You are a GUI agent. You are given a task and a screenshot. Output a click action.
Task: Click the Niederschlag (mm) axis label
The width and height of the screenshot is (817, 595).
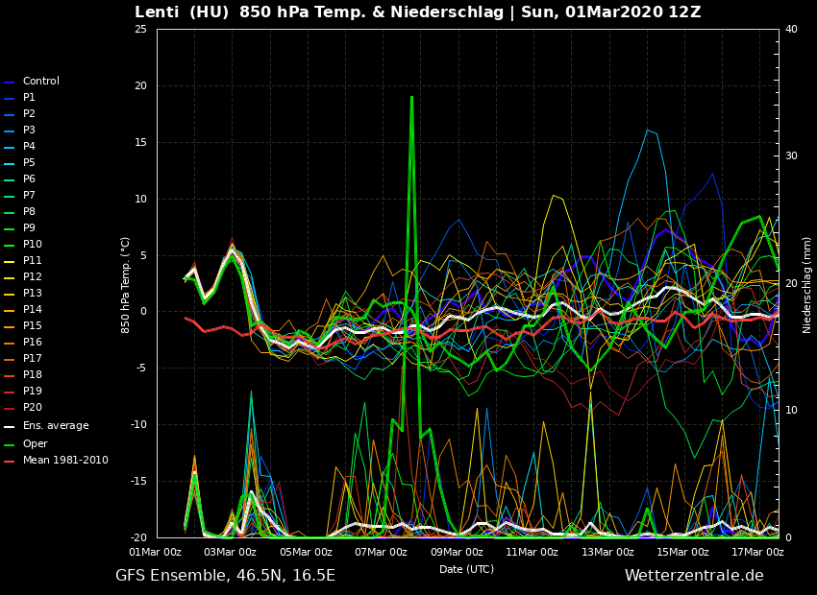coord(807,284)
